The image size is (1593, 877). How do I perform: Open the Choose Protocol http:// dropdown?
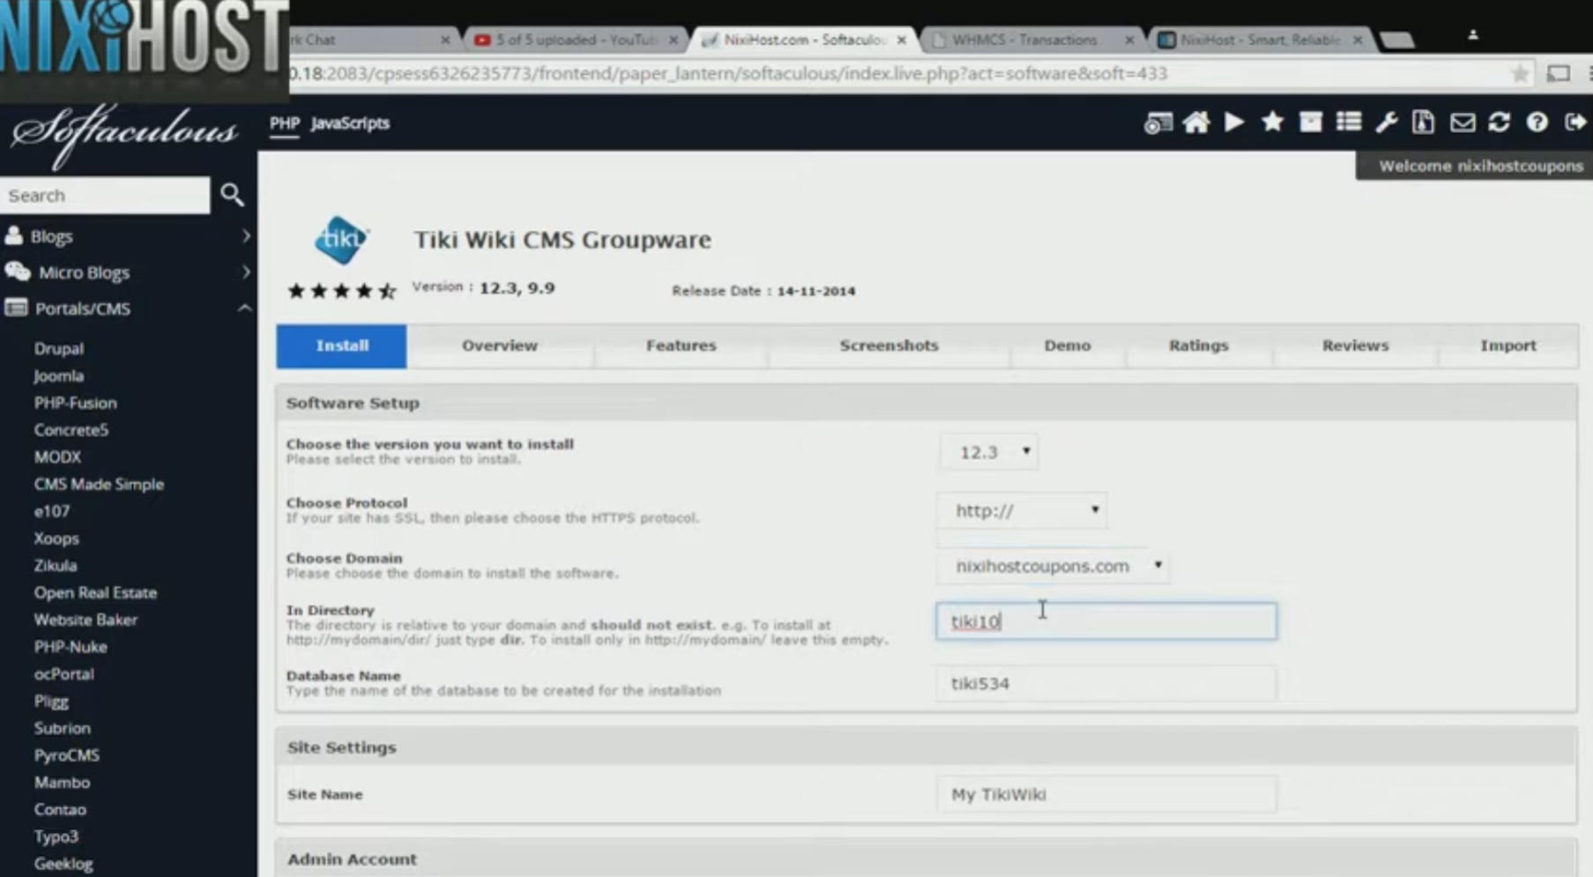click(1023, 510)
